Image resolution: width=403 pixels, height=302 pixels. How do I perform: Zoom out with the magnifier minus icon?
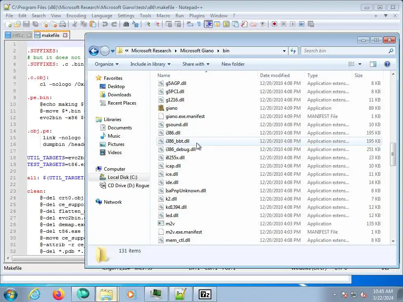coord(157,24)
